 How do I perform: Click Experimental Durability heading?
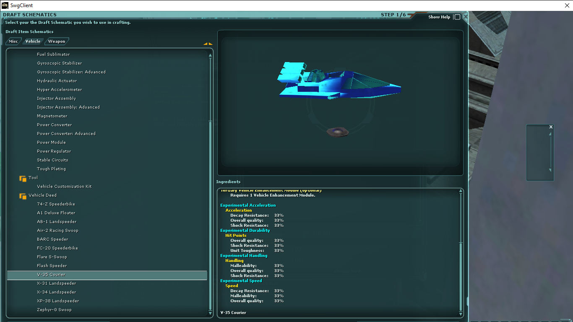pos(245,231)
